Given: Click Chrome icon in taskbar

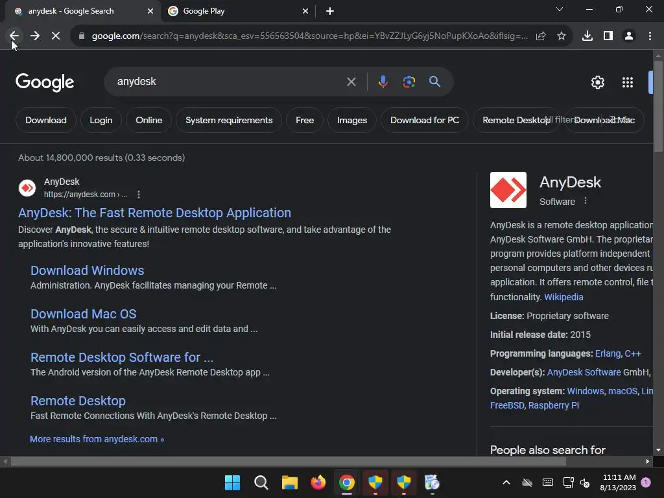Looking at the screenshot, I should point(347,482).
